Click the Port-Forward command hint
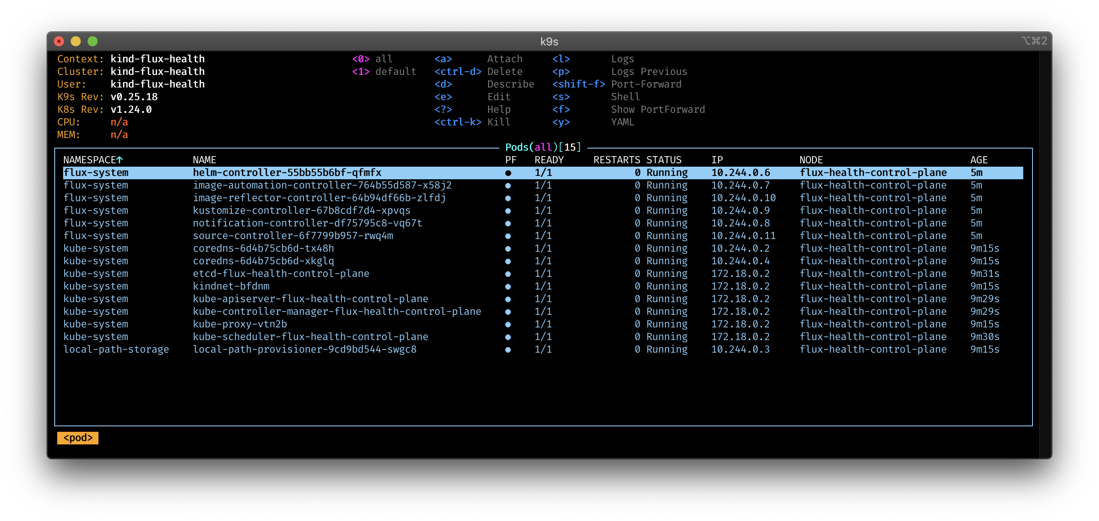 pos(646,84)
